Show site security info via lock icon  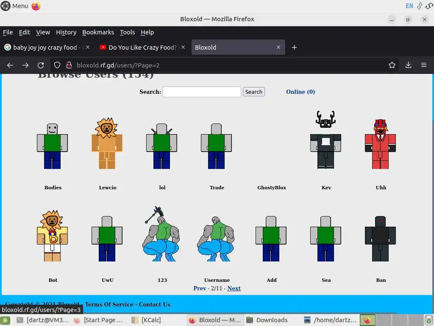click(x=69, y=65)
